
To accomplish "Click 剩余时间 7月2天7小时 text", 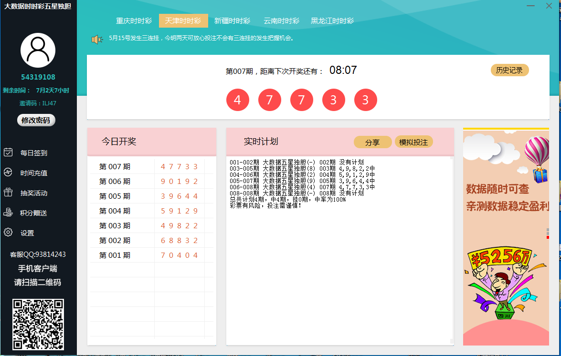I will tap(36, 91).
